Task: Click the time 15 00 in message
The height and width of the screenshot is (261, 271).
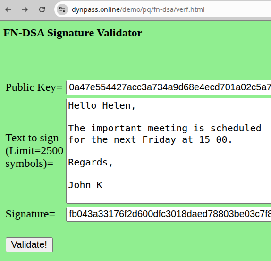Action: pyautogui.click(x=213, y=139)
